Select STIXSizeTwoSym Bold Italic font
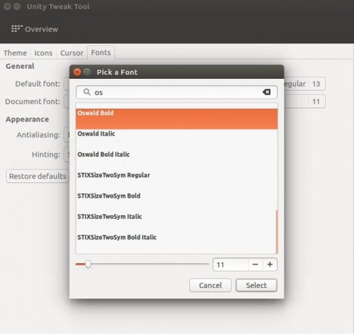354x334 pixels. (x=177, y=243)
